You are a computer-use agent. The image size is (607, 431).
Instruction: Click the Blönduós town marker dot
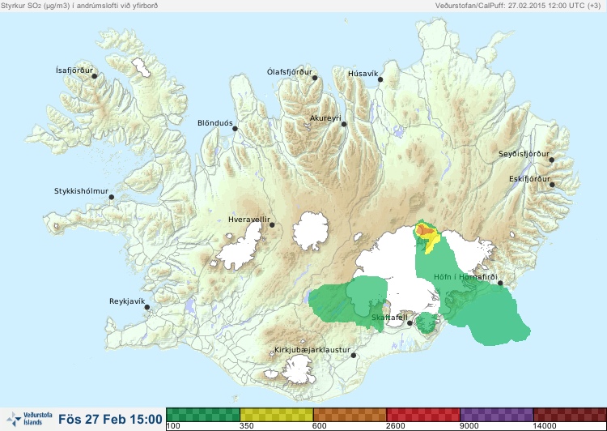click(x=235, y=129)
